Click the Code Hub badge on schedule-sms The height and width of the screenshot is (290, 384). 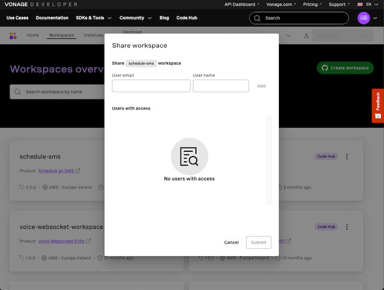(326, 156)
